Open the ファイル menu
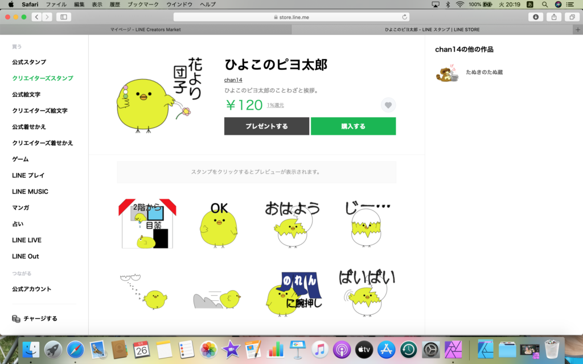The image size is (583, 364). [56, 5]
